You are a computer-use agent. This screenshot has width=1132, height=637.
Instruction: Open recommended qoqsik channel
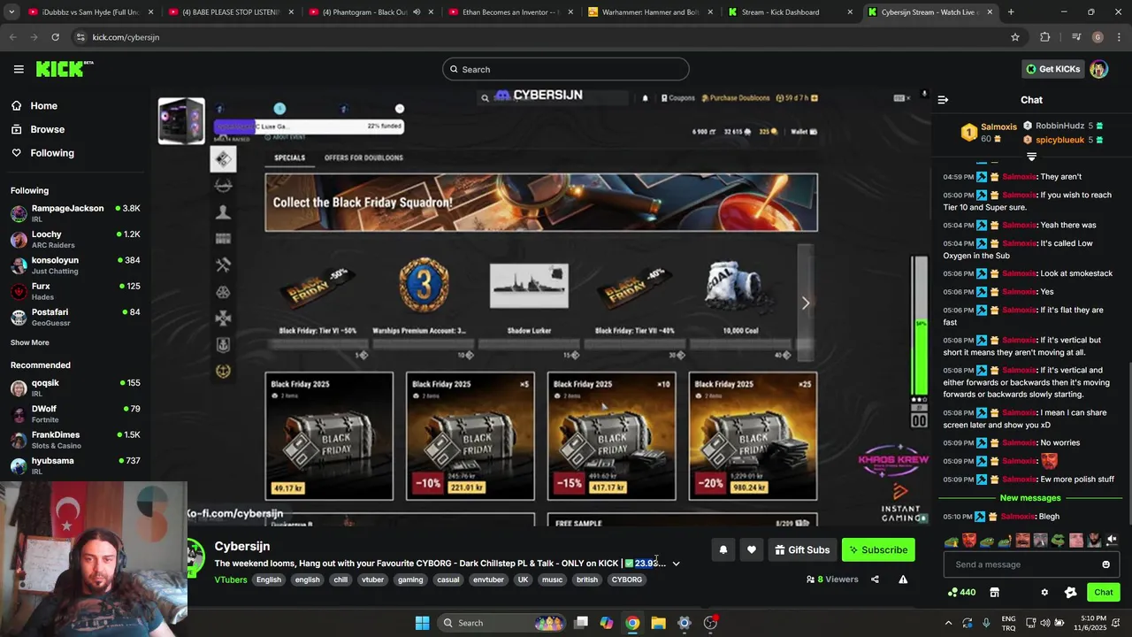[75, 388]
